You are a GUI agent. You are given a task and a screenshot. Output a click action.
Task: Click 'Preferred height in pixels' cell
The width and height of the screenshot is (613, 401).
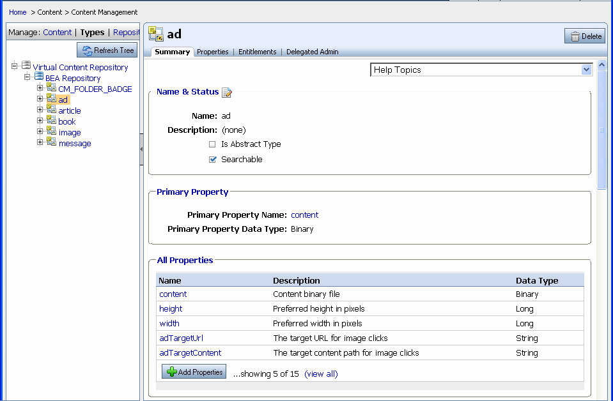(318, 309)
